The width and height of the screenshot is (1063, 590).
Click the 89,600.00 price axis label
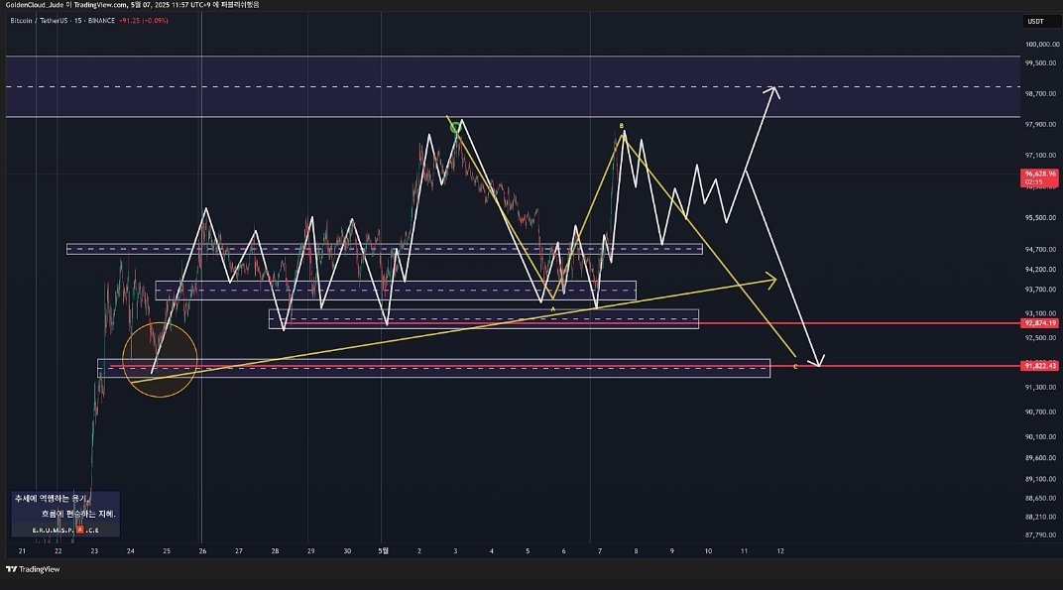[x=1040, y=458]
